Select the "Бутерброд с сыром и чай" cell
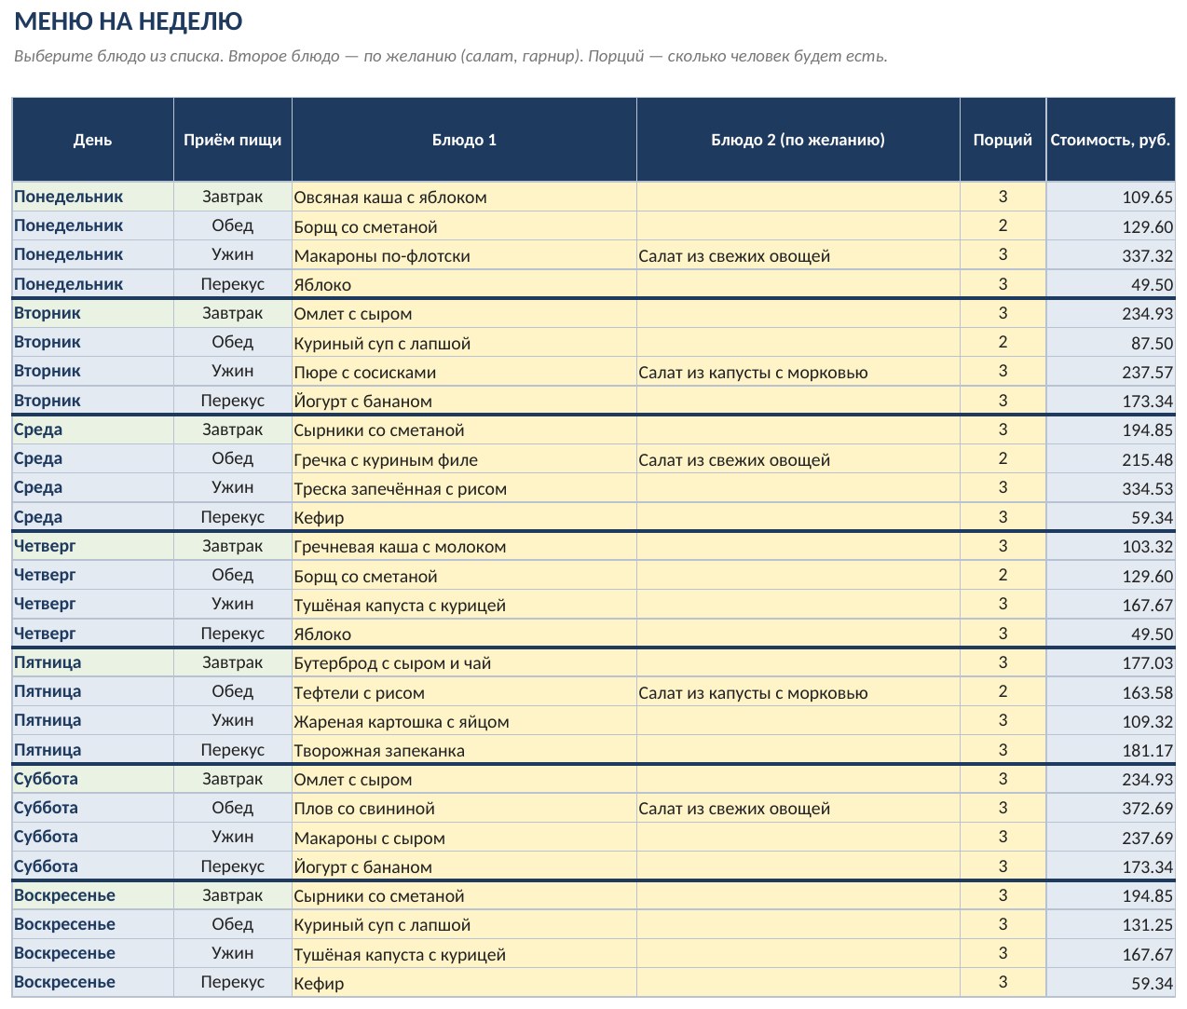This screenshot has height=1009, width=1187. (464, 662)
